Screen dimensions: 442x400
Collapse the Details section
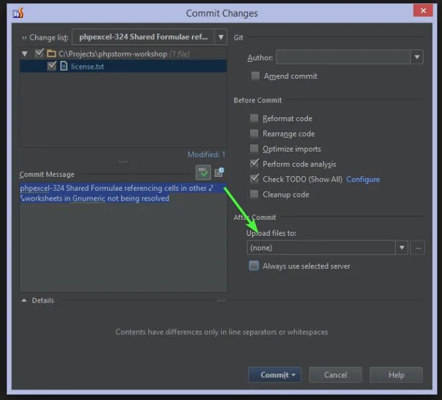[24, 301]
